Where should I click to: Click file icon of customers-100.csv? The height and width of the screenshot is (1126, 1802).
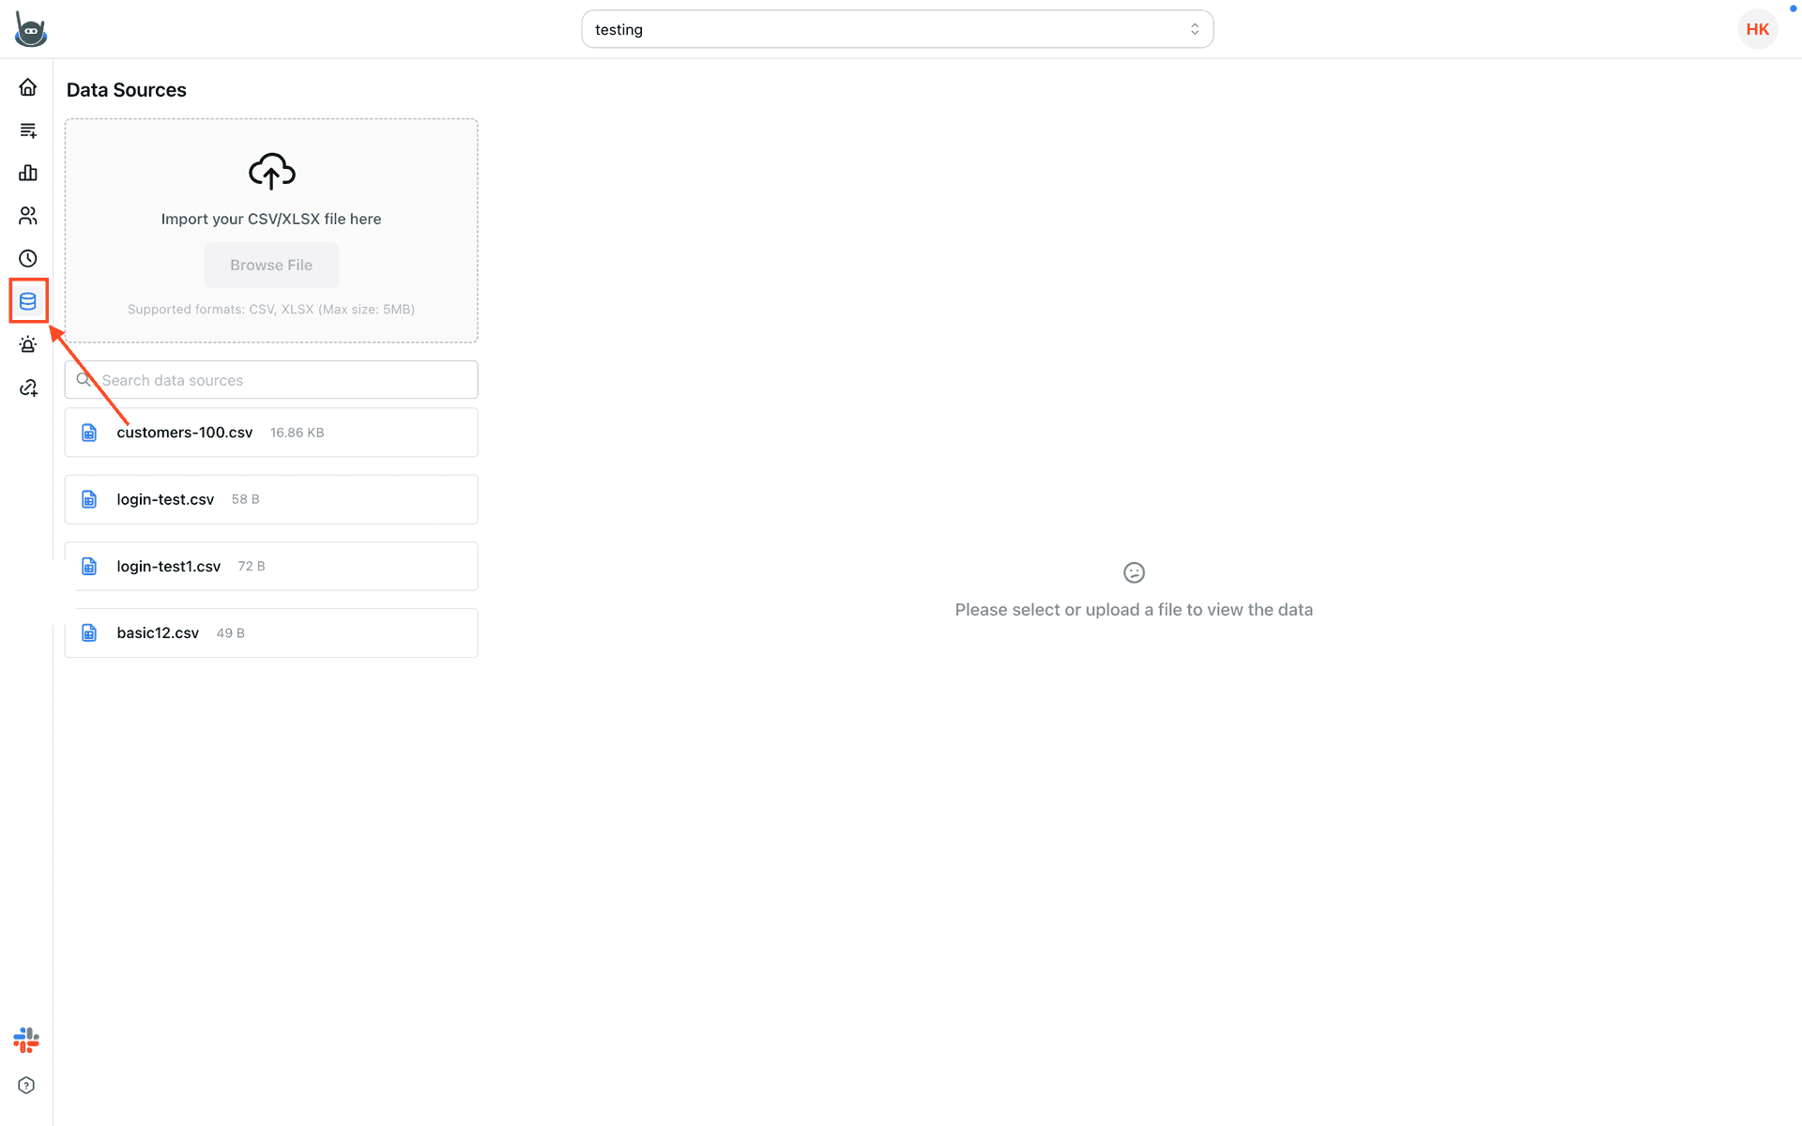point(89,433)
